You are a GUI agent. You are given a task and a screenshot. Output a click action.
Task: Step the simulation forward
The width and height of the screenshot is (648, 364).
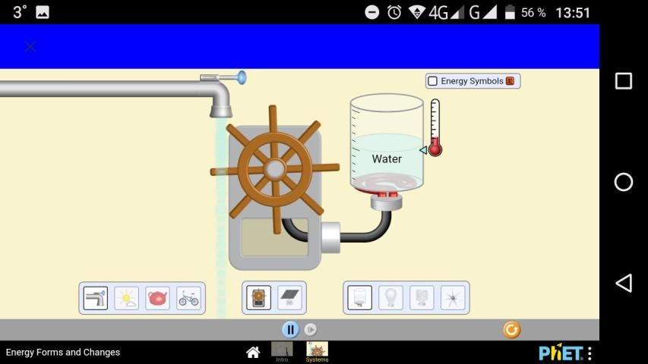(x=311, y=329)
